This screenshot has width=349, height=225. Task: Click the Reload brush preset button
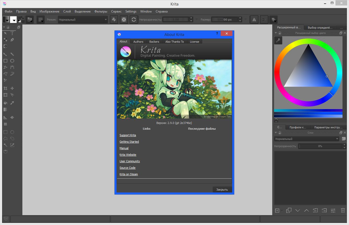click(134, 20)
